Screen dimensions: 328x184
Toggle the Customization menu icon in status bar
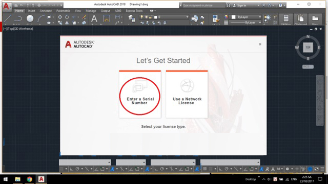(x=322, y=169)
